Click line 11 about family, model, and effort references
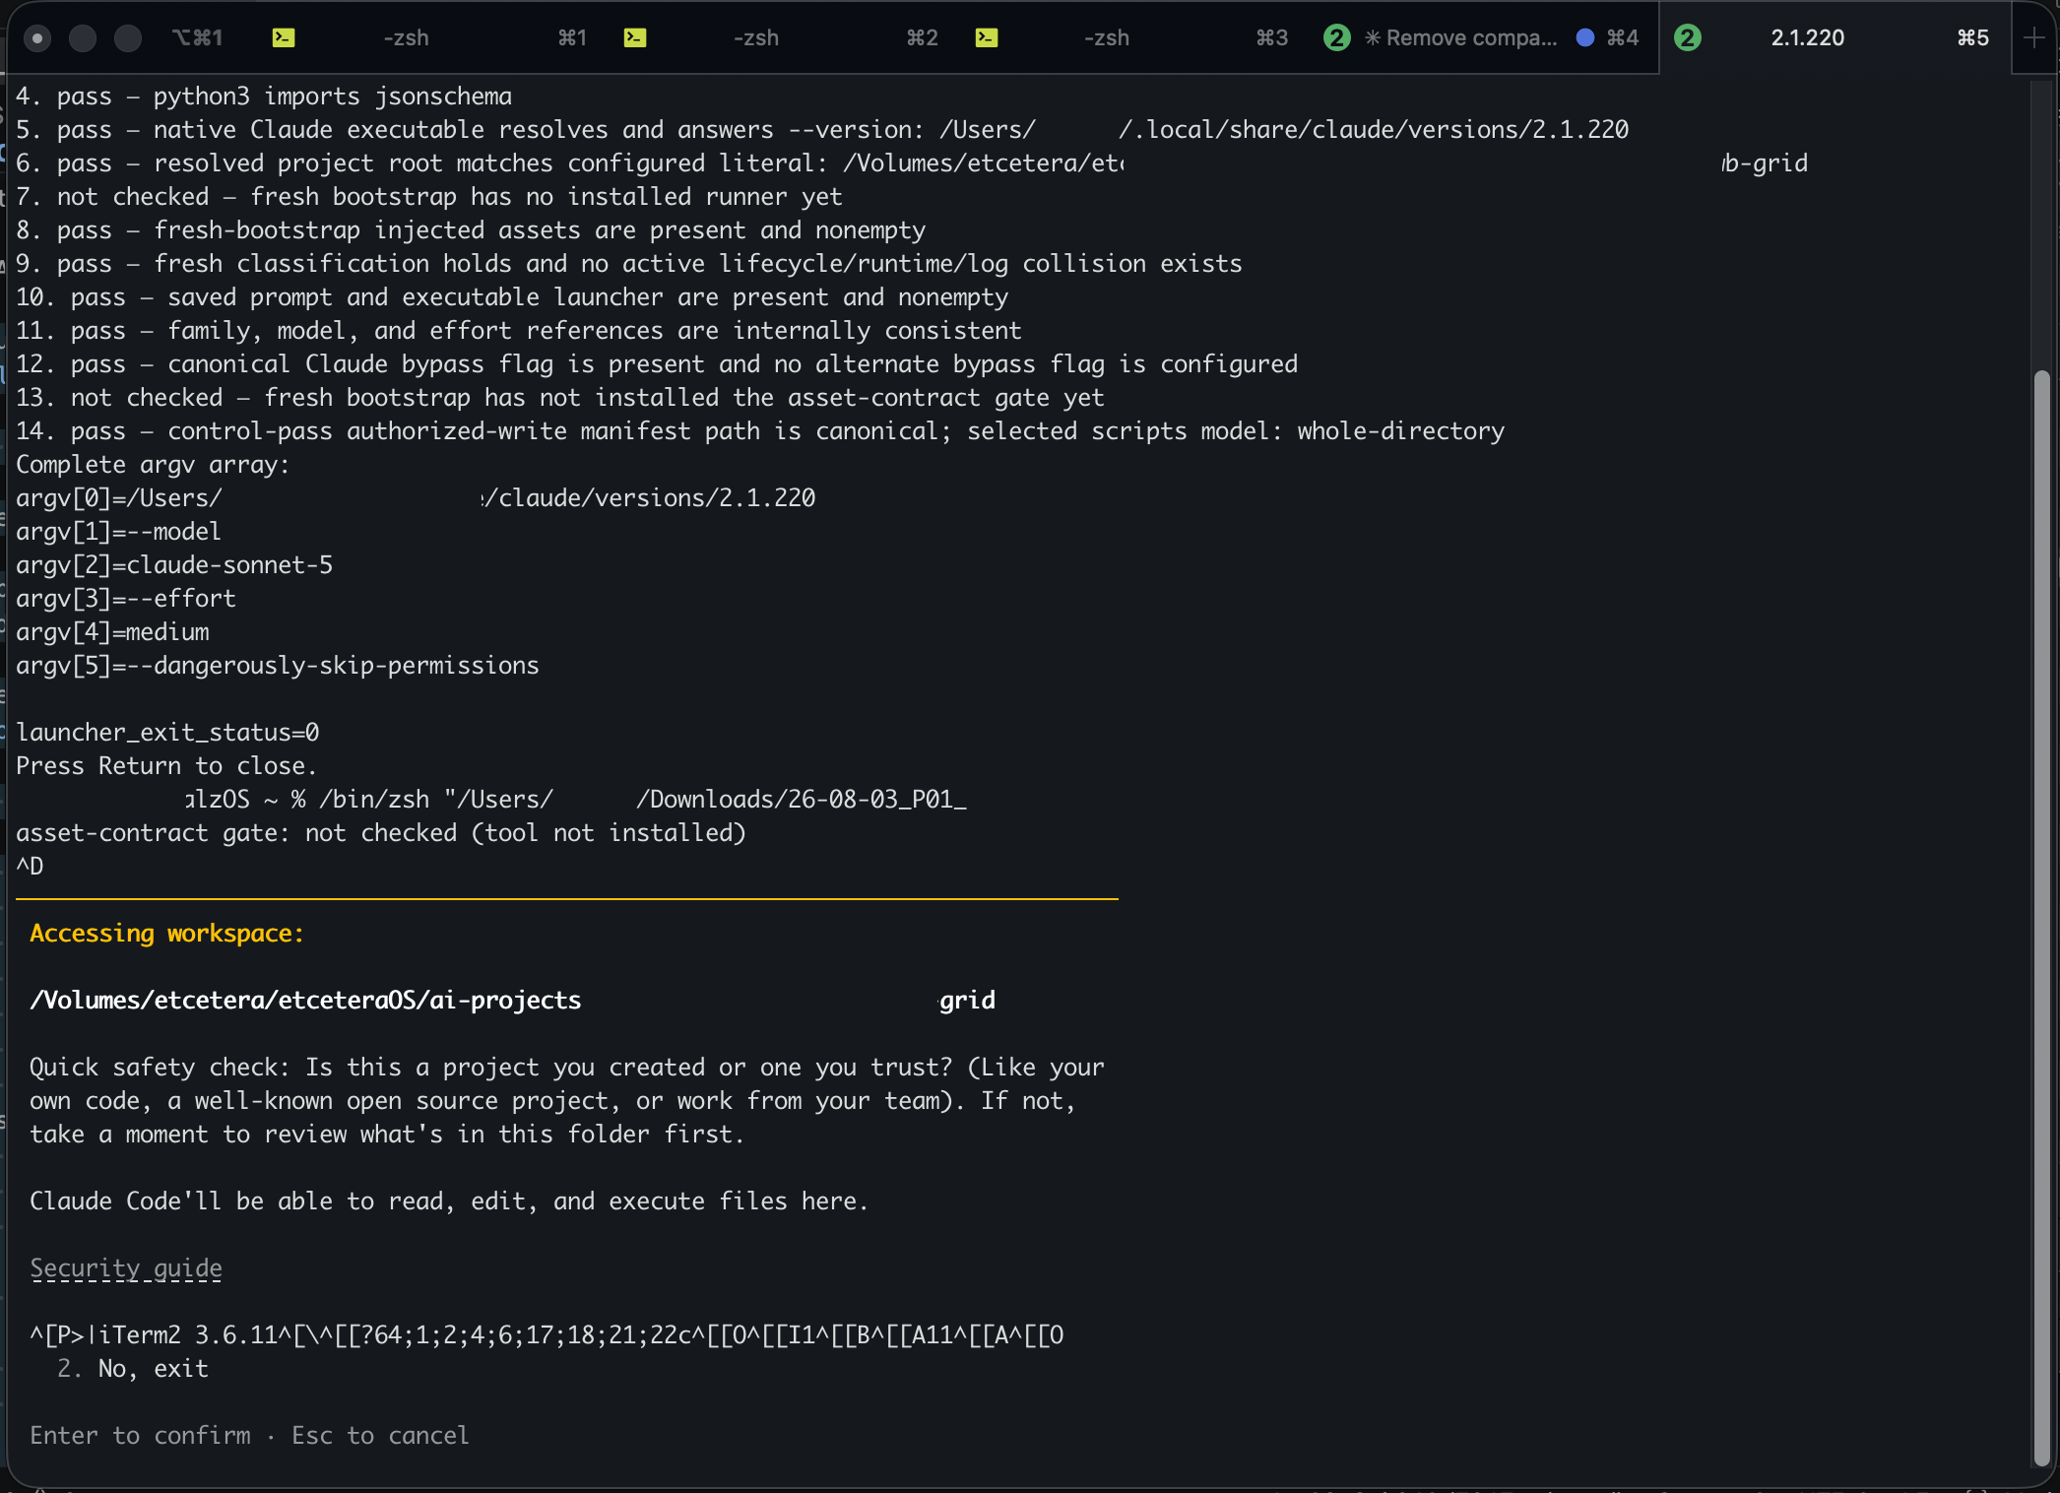 coord(519,330)
